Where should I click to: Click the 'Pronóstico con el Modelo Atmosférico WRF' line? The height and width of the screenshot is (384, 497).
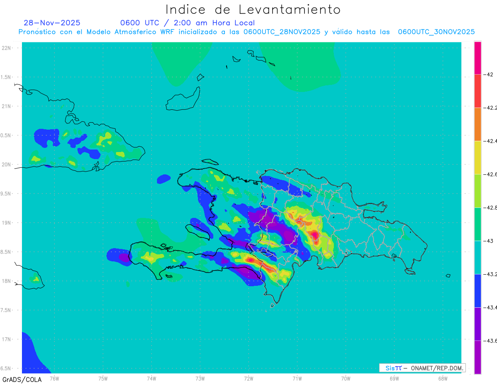click(246, 32)
